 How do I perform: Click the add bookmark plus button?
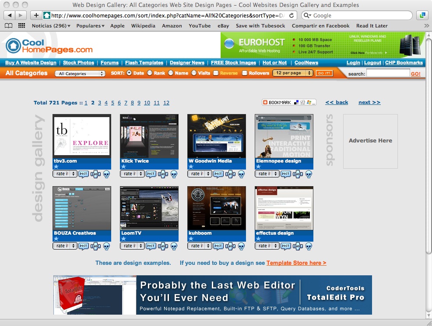36,15
